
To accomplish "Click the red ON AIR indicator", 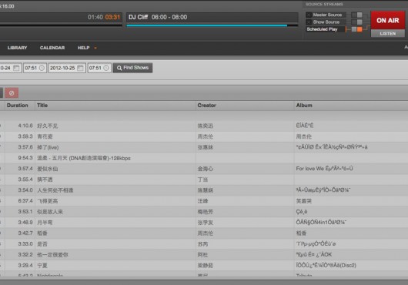I will (x=388, y=20).
